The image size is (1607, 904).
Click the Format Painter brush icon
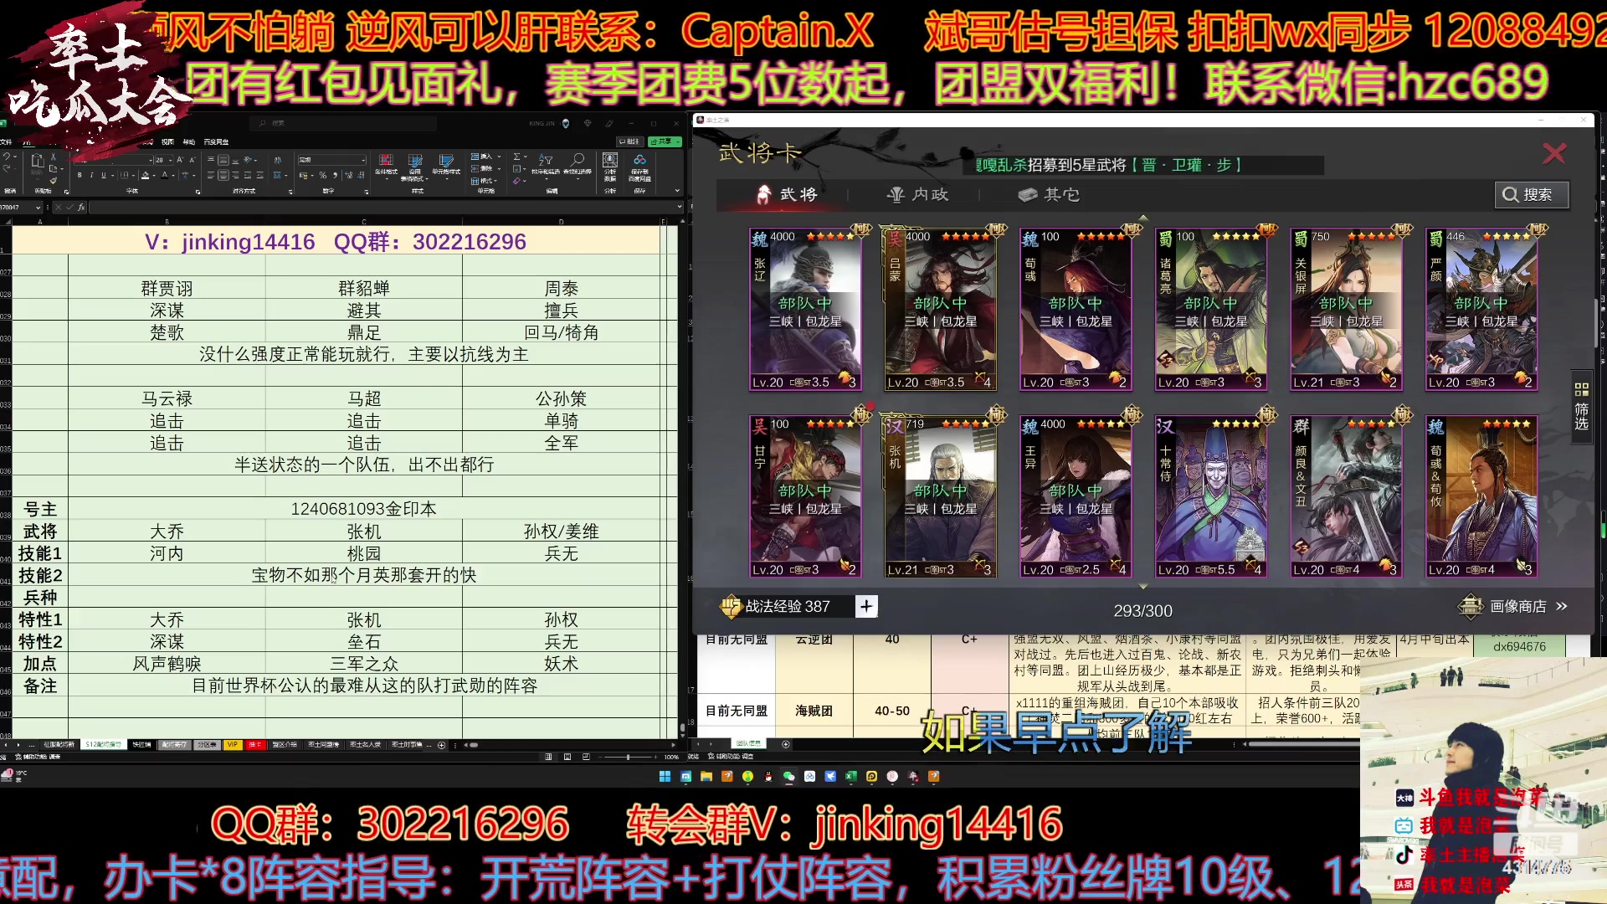[54, 180]
